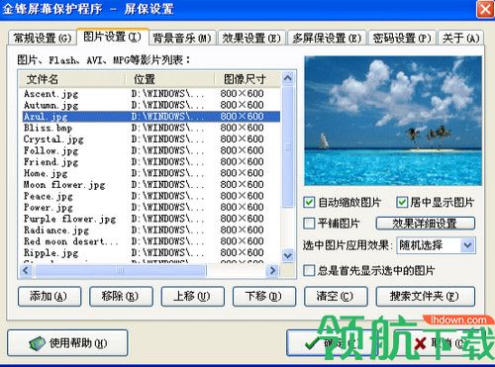Open the 多屏保设置 tab
The width and height of the screenshot is (495, 367).
point(327,38)
